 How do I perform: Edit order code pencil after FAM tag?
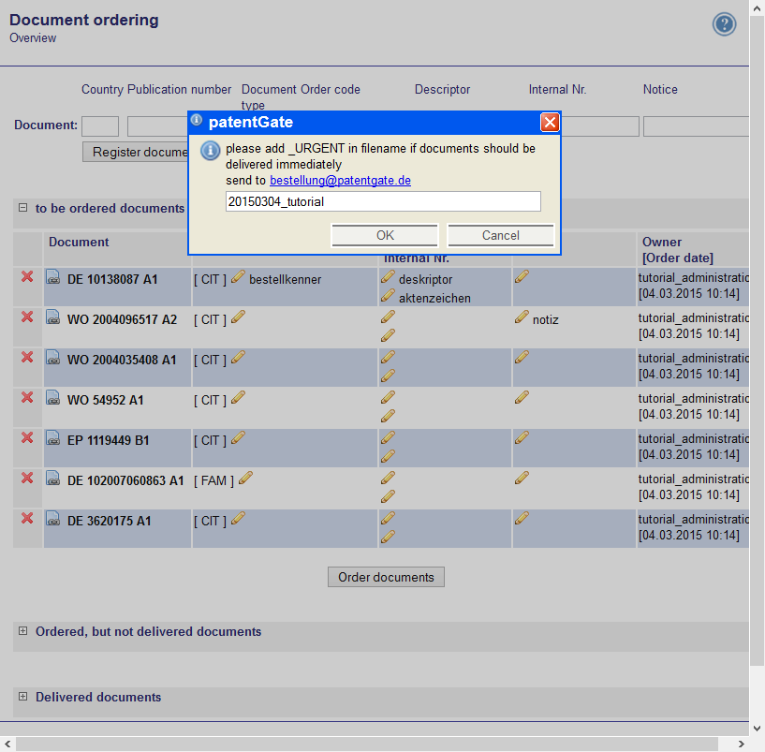point(246,478)
